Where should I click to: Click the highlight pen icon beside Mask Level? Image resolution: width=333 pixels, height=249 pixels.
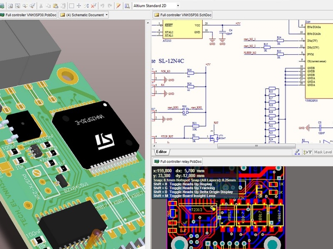297,152
